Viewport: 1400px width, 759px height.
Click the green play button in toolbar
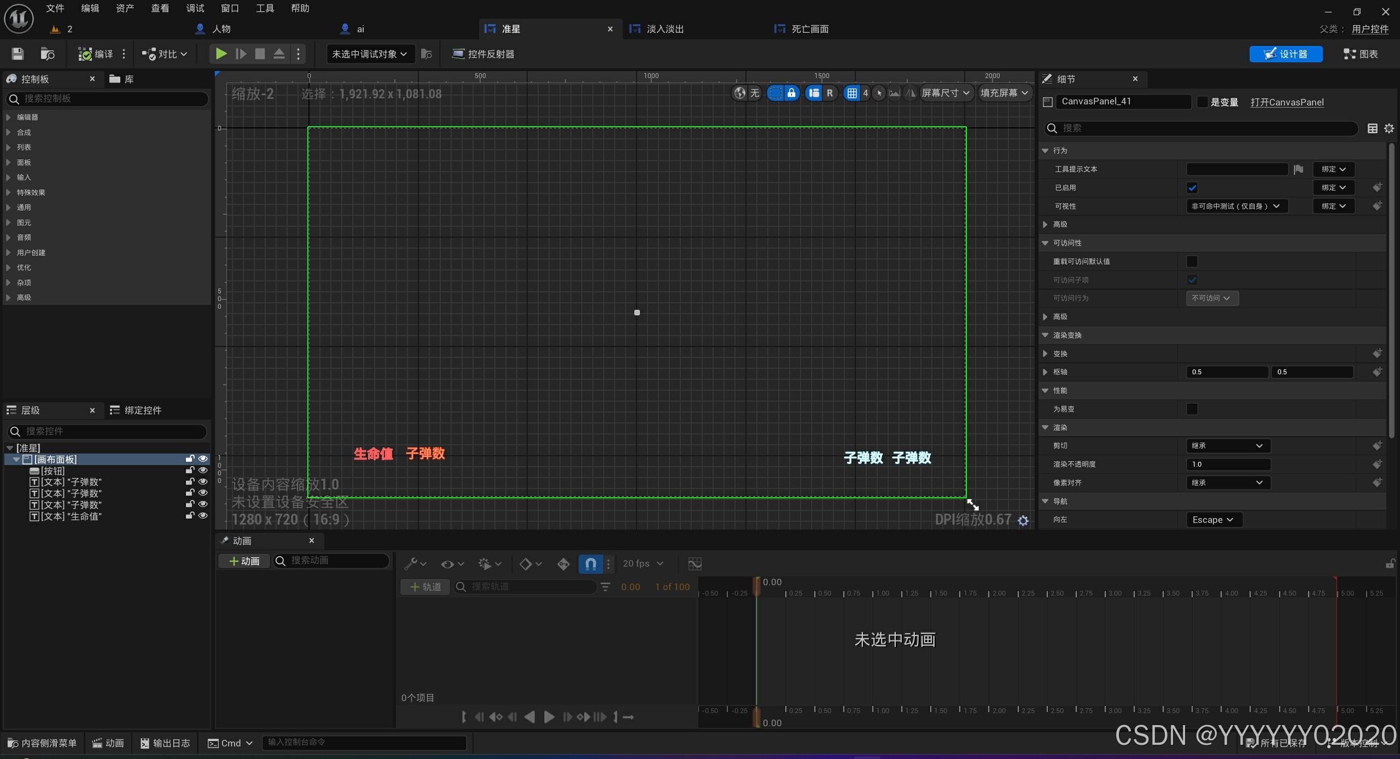[x=221, y=54]
